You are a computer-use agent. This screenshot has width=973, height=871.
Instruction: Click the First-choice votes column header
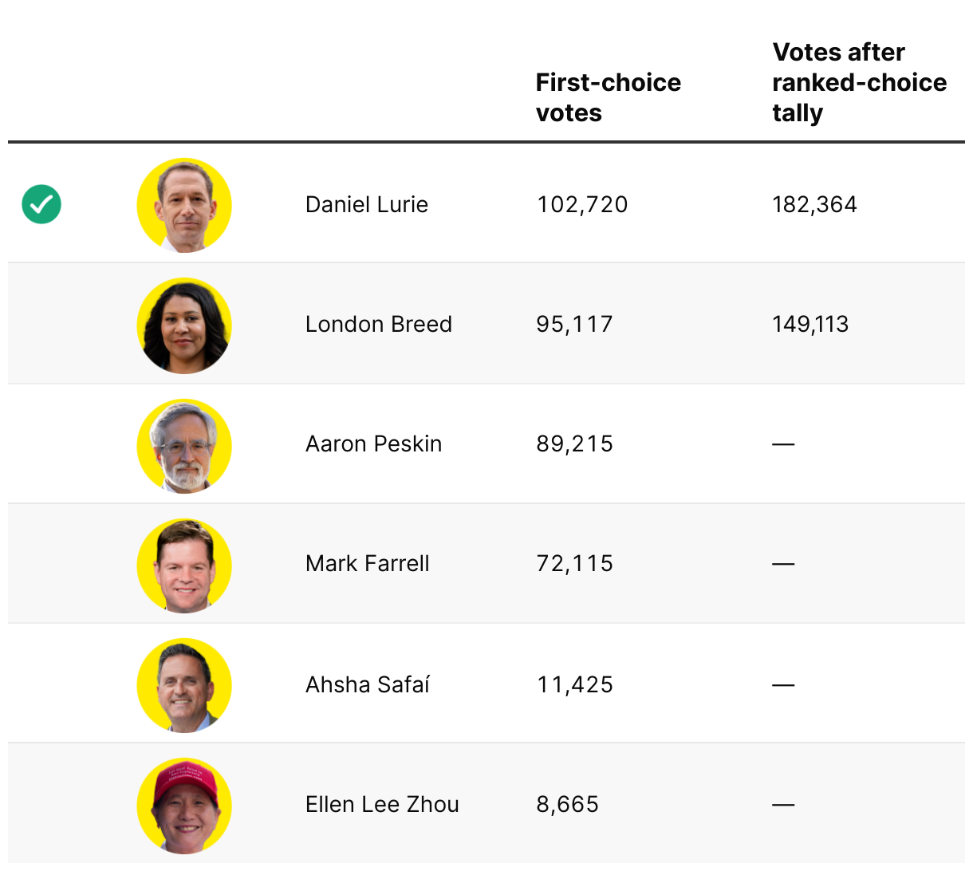coord(608,97)
